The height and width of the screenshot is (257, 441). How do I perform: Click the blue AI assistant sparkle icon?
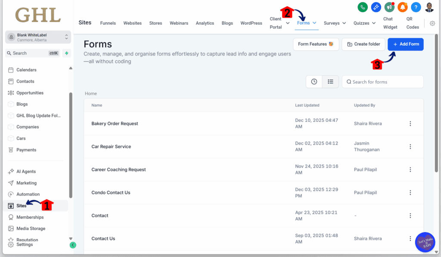click(376, 7)
